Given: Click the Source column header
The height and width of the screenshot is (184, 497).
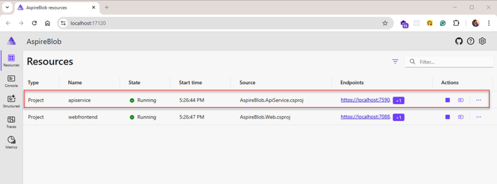Looking at the screenshot, I should [x=248, y=83].
